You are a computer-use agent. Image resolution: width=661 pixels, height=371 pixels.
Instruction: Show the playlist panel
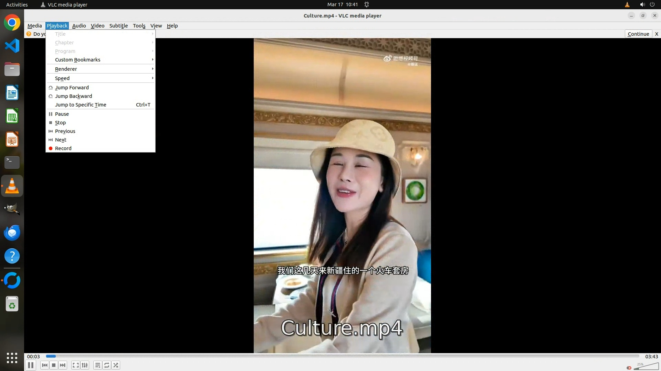[98, 365]
